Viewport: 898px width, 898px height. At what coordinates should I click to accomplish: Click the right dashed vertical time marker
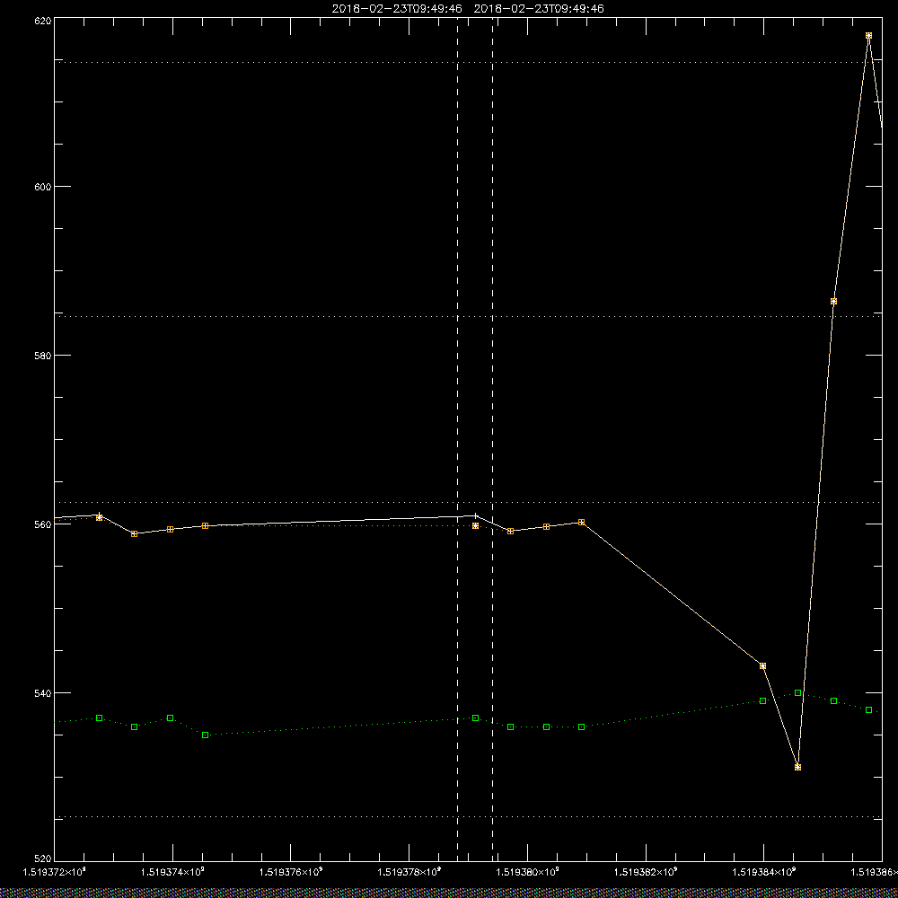pos(492,438)
